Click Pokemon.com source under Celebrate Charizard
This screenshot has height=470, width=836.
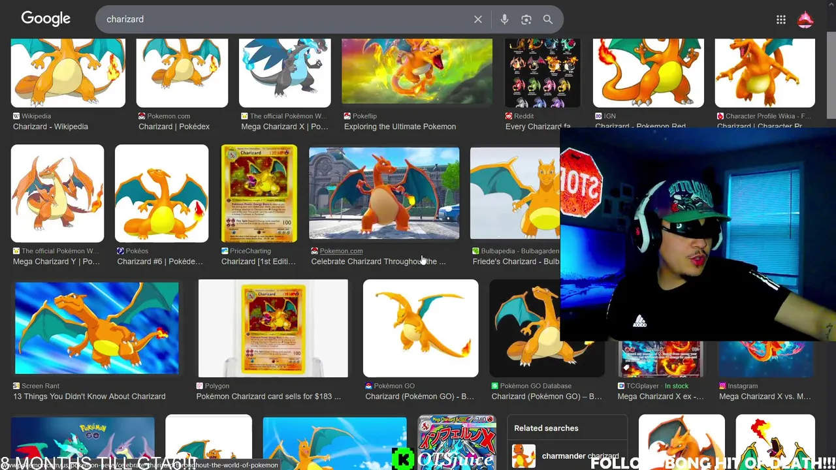(x=341, y=251)
